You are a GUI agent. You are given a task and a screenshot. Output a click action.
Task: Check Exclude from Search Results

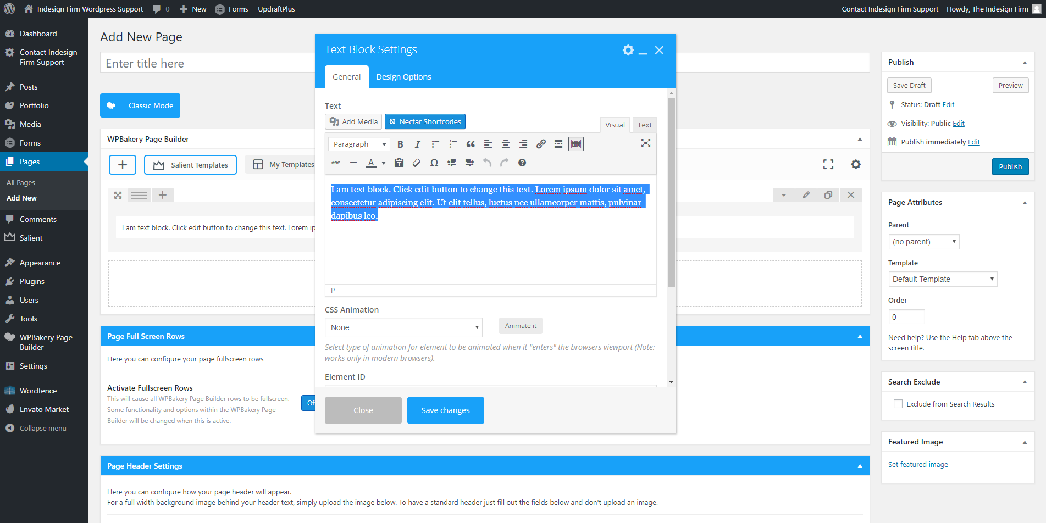pos(898,404)
